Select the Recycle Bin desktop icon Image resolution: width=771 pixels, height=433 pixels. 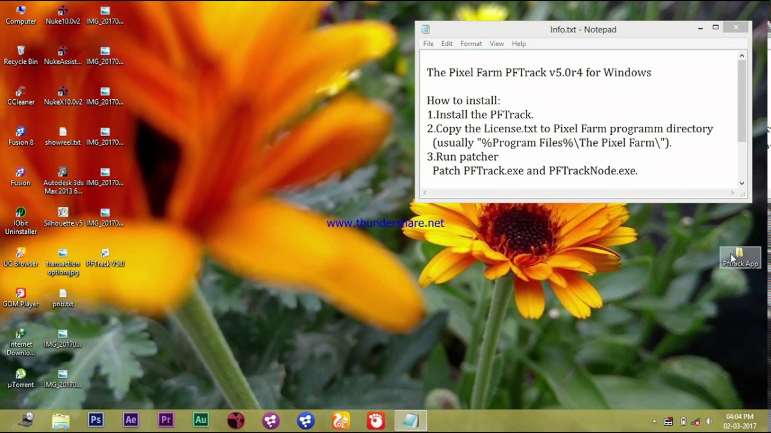[x=20, y=56]
